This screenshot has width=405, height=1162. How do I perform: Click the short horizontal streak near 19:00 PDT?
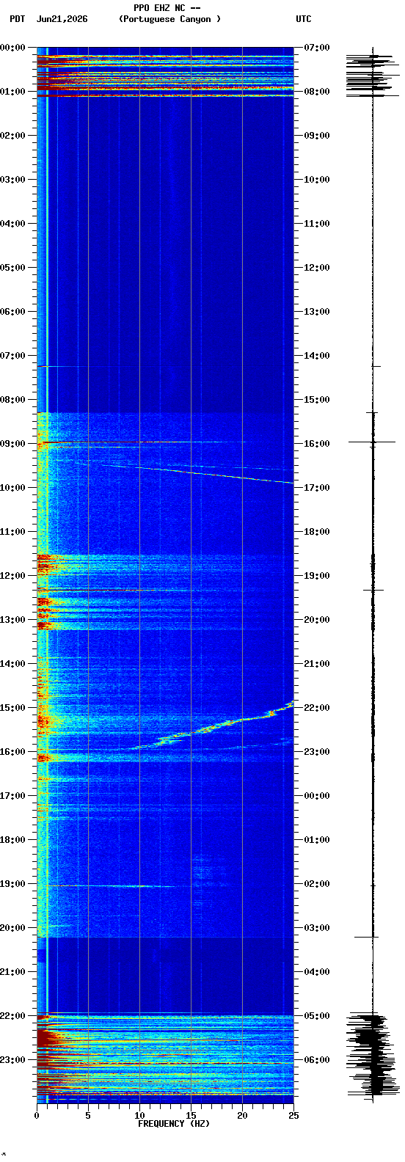click(117, 886)
